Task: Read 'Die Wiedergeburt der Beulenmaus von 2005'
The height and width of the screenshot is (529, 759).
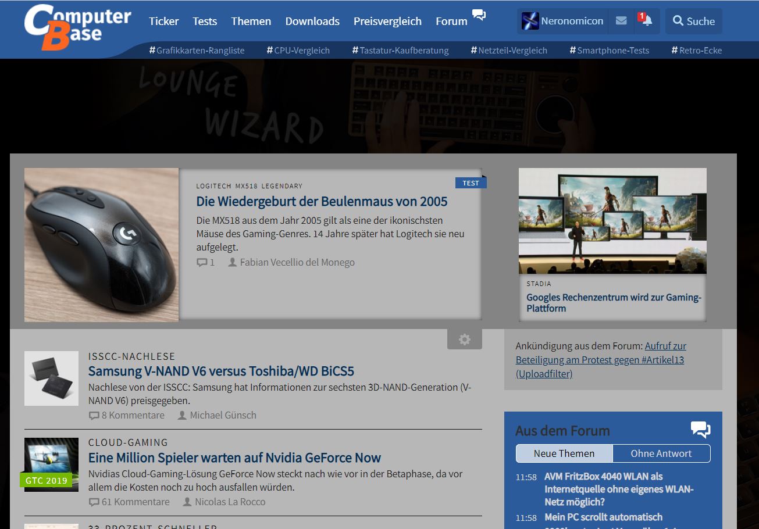Action: (x=322, y=202)
